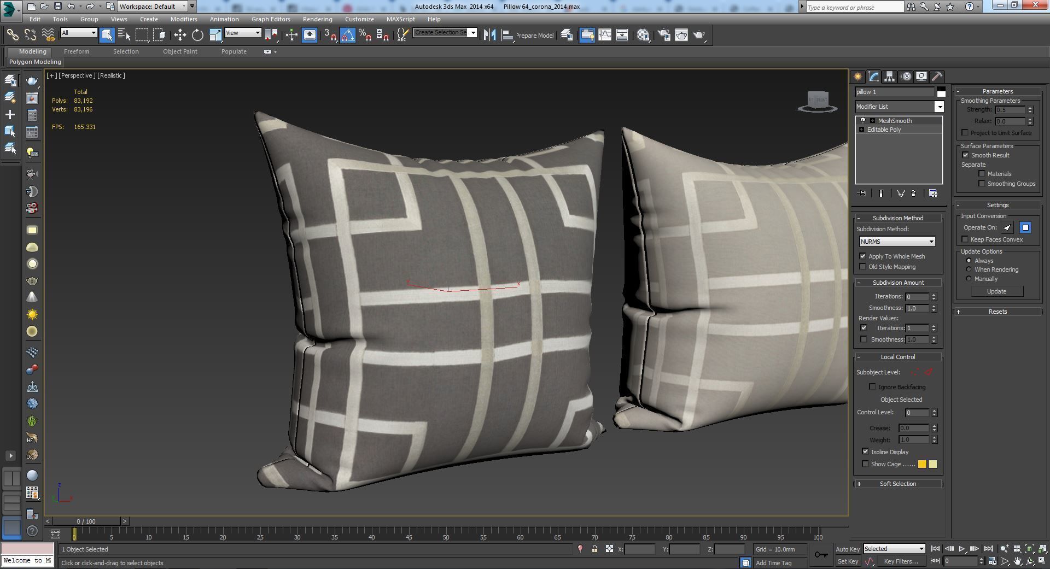Screen dimensions: 1050x569
Task: Open Configure Modifier Sets icon
Action: [934, 193]
